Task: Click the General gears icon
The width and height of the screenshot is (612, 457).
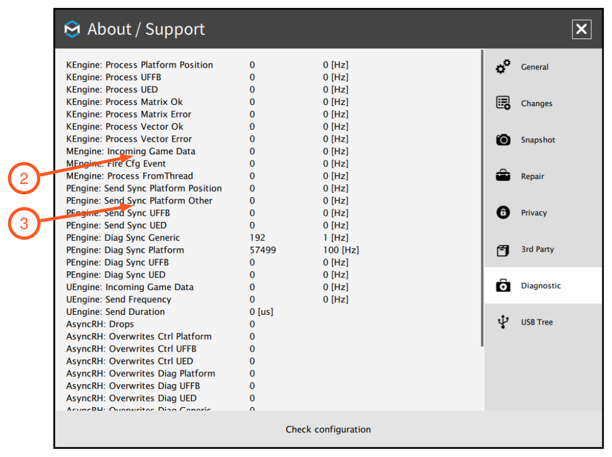Action: tap(503, 67)
